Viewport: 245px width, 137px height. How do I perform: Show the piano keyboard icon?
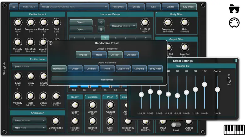(x=234, y=130)
